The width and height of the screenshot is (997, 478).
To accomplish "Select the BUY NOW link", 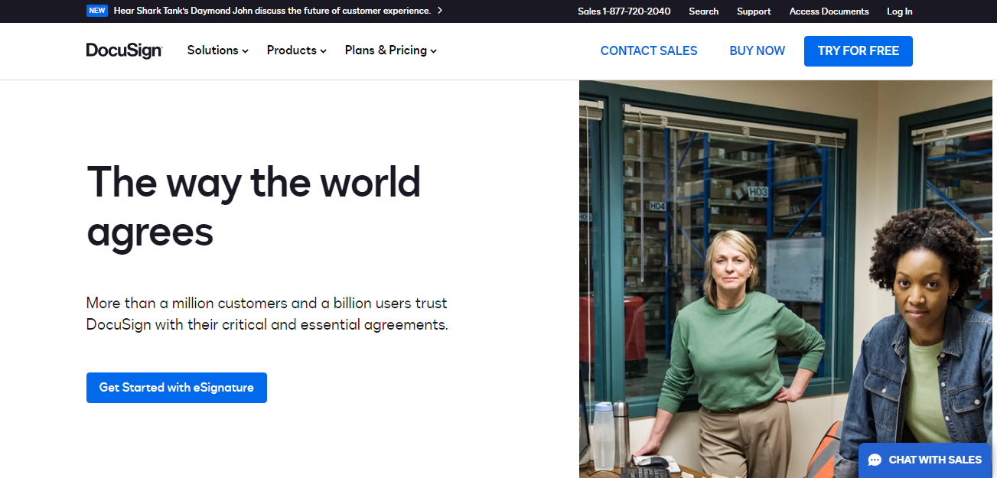I will [x=757, y=50].
